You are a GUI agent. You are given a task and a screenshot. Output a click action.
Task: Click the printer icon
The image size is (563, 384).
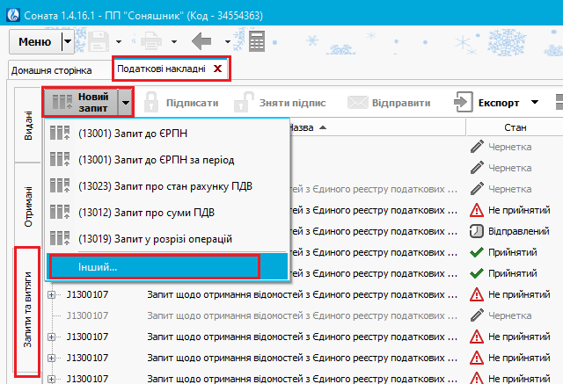150,41
